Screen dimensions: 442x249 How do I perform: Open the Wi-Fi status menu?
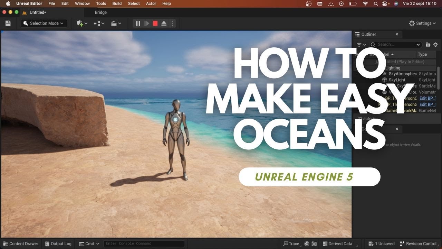[365, 3]
